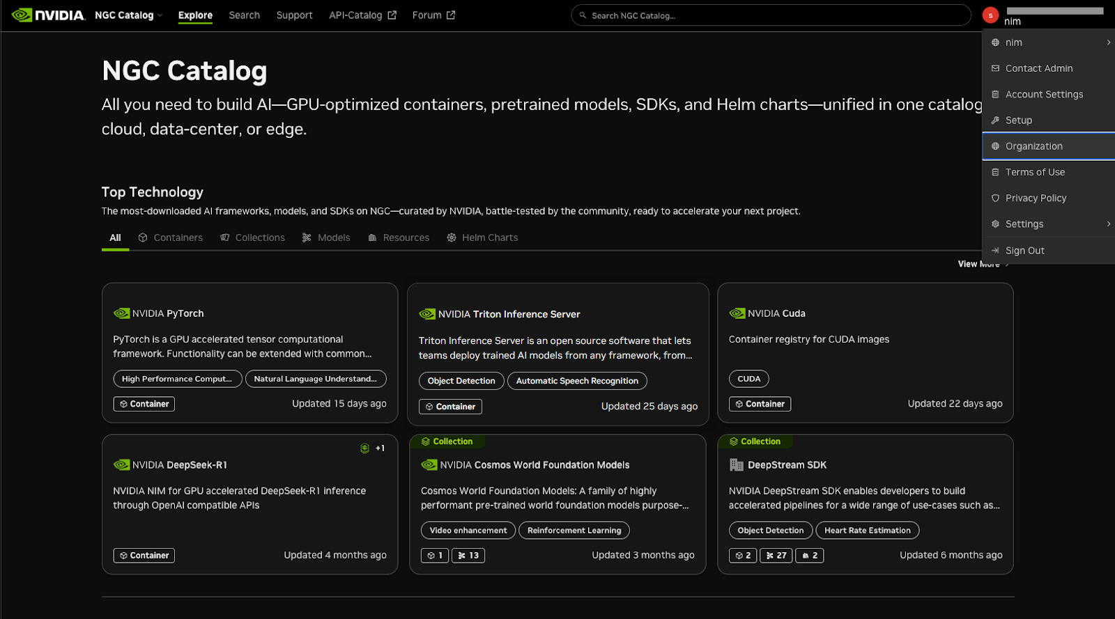This screenshot has height=619, width=1115.
Task: Click the Heart Rate Estimation tag
Action: pyautogui.click(x=868, y=531)
